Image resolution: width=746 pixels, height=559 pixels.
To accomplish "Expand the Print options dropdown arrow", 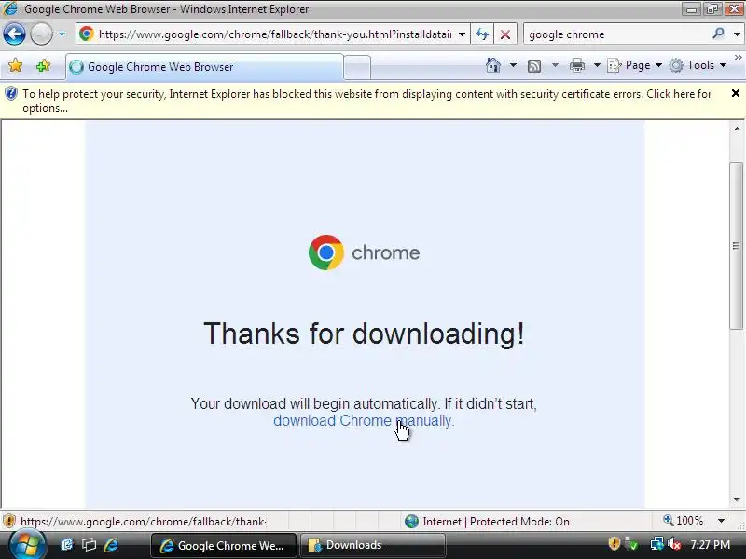I will click(x=597, y=65).
